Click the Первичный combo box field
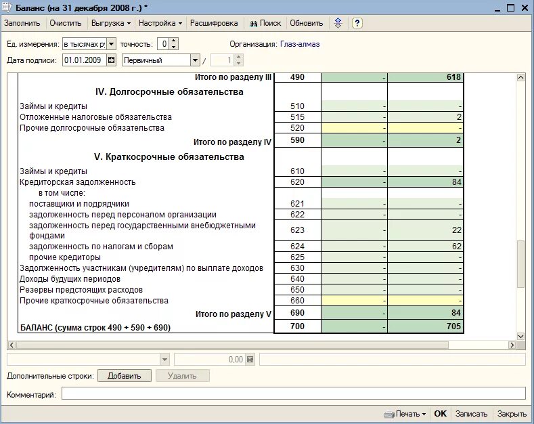This screenshot has height=424, width=534. click(x=156, y=60)
